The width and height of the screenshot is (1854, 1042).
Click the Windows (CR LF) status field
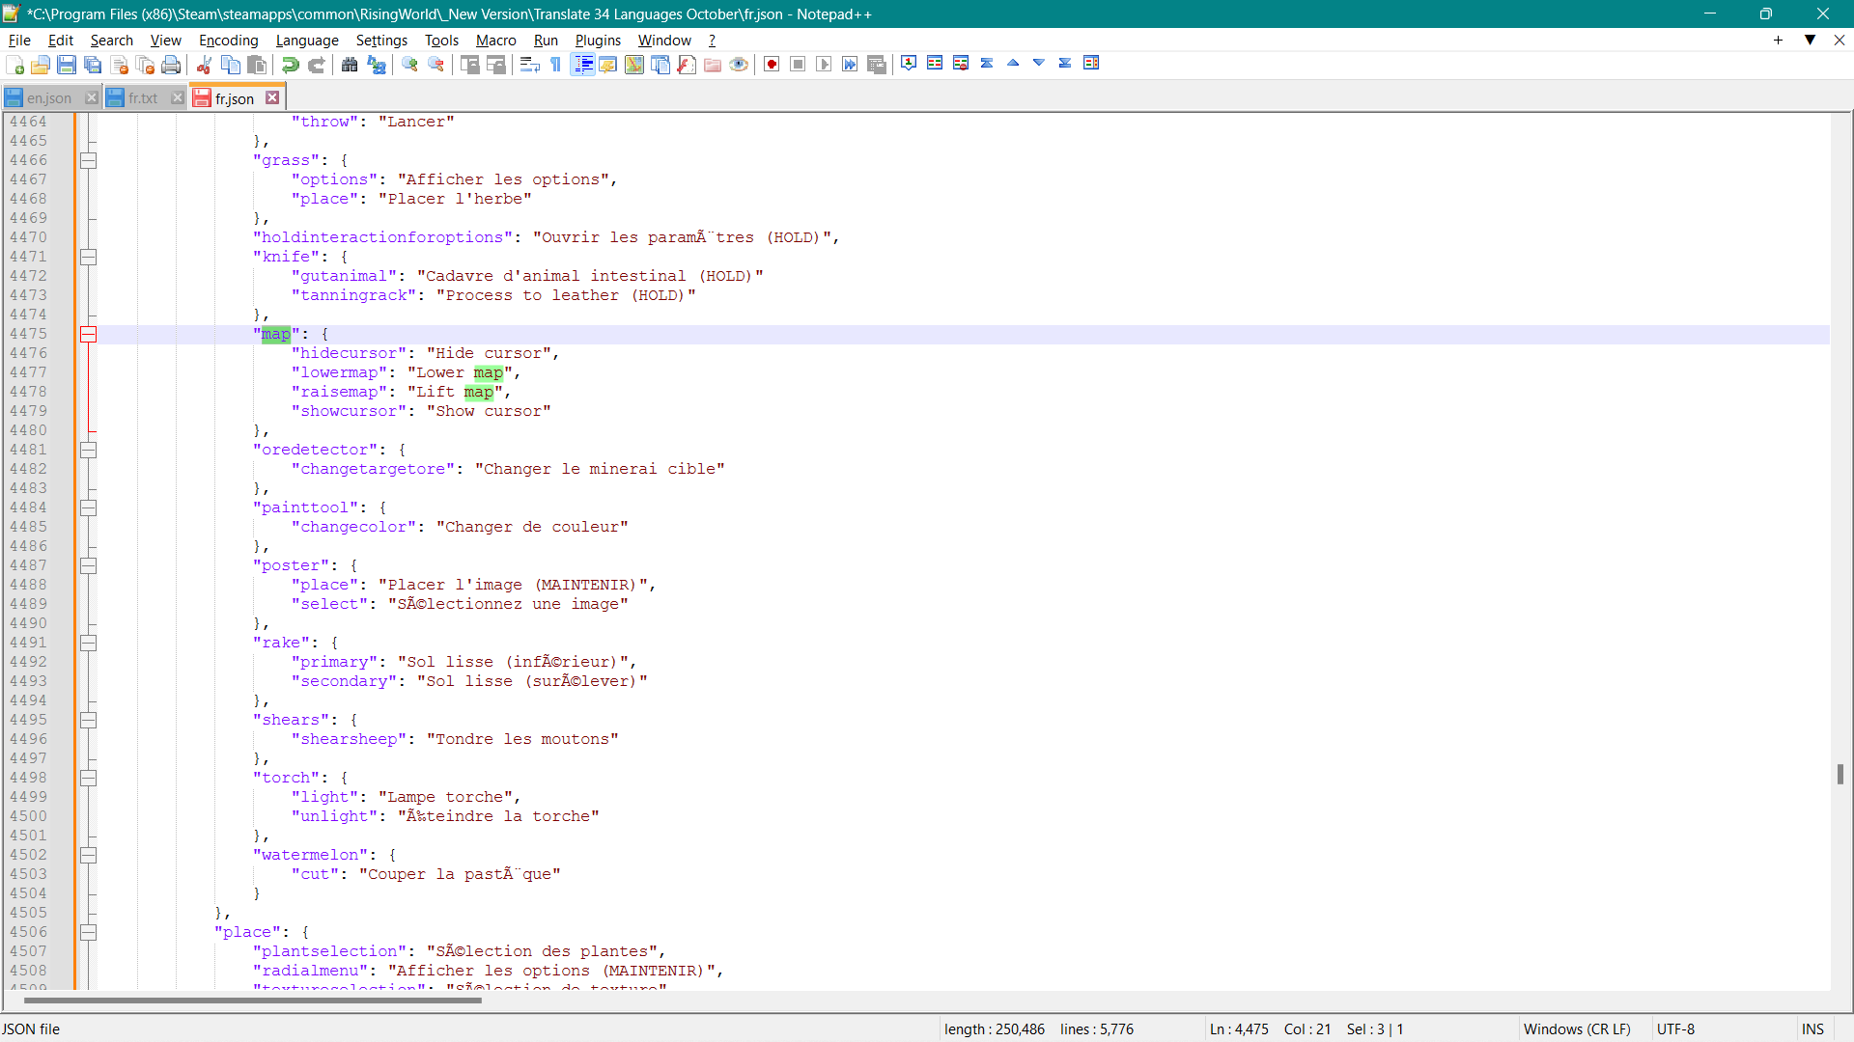(x=1576, y=1029)
